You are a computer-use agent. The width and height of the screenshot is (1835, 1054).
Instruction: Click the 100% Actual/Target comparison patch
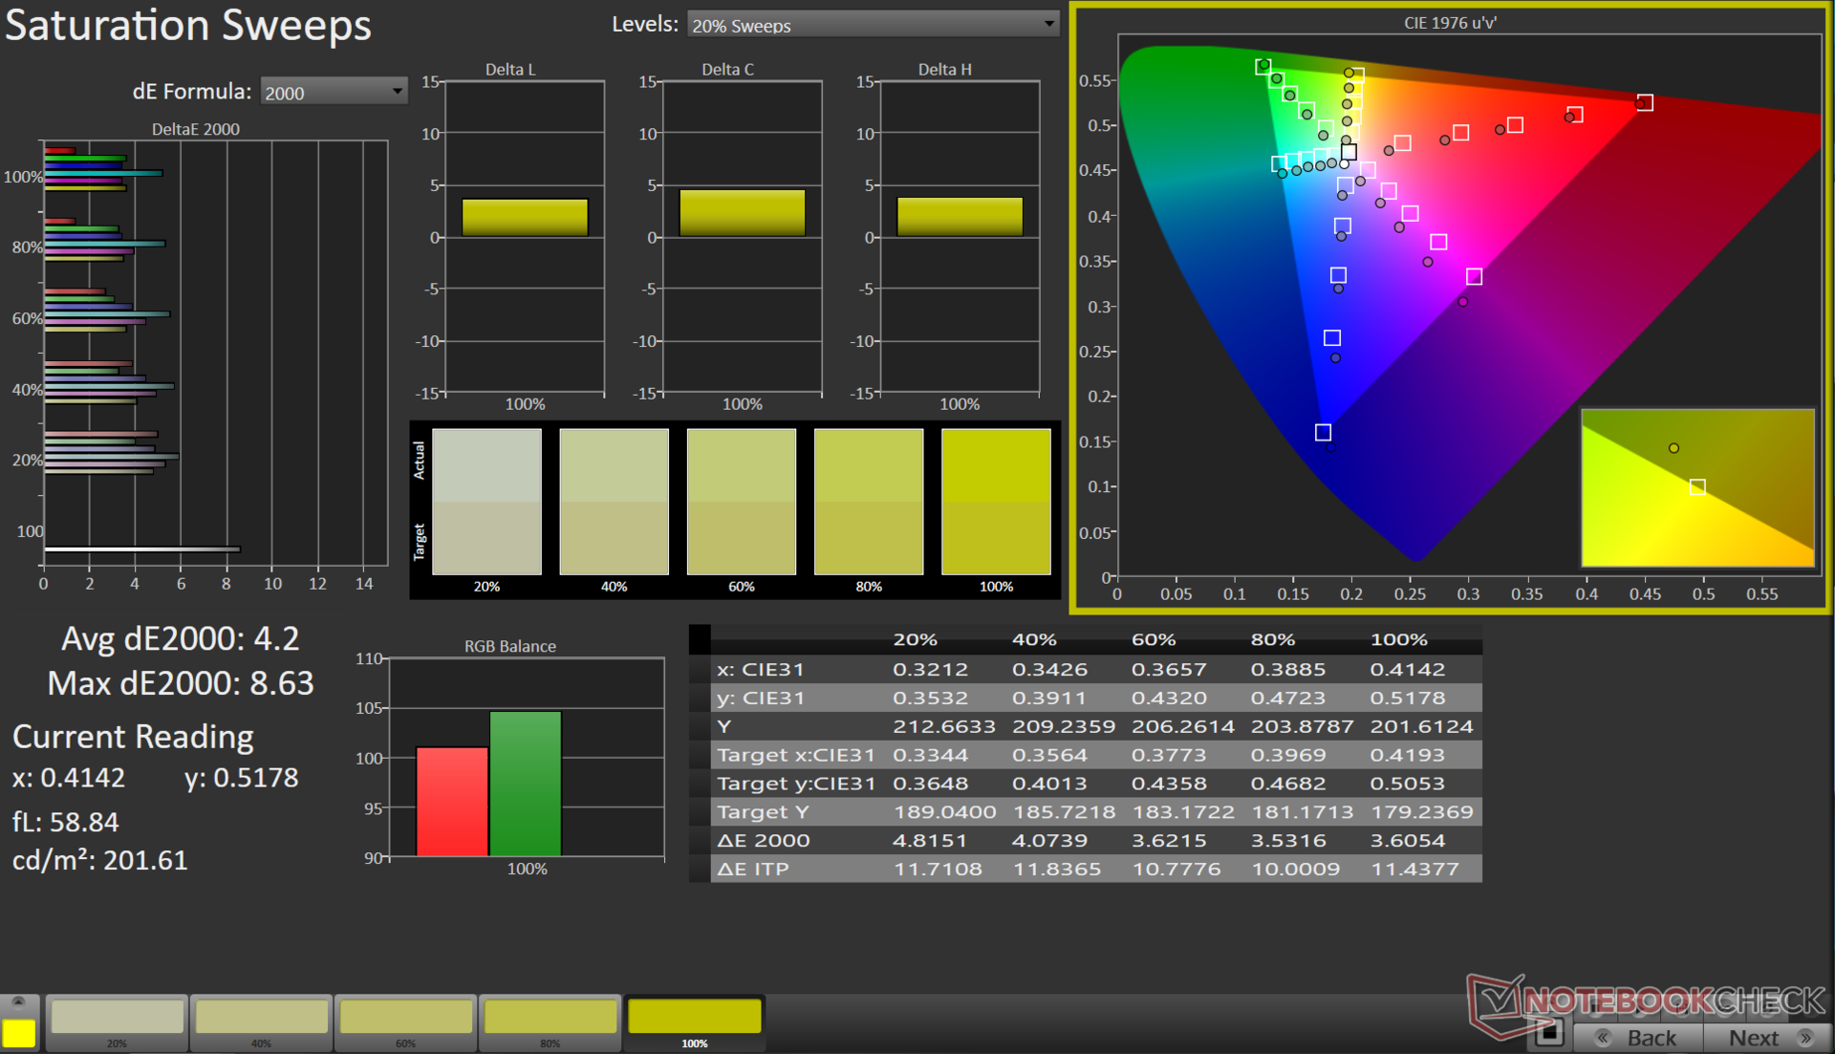[996, 502]
